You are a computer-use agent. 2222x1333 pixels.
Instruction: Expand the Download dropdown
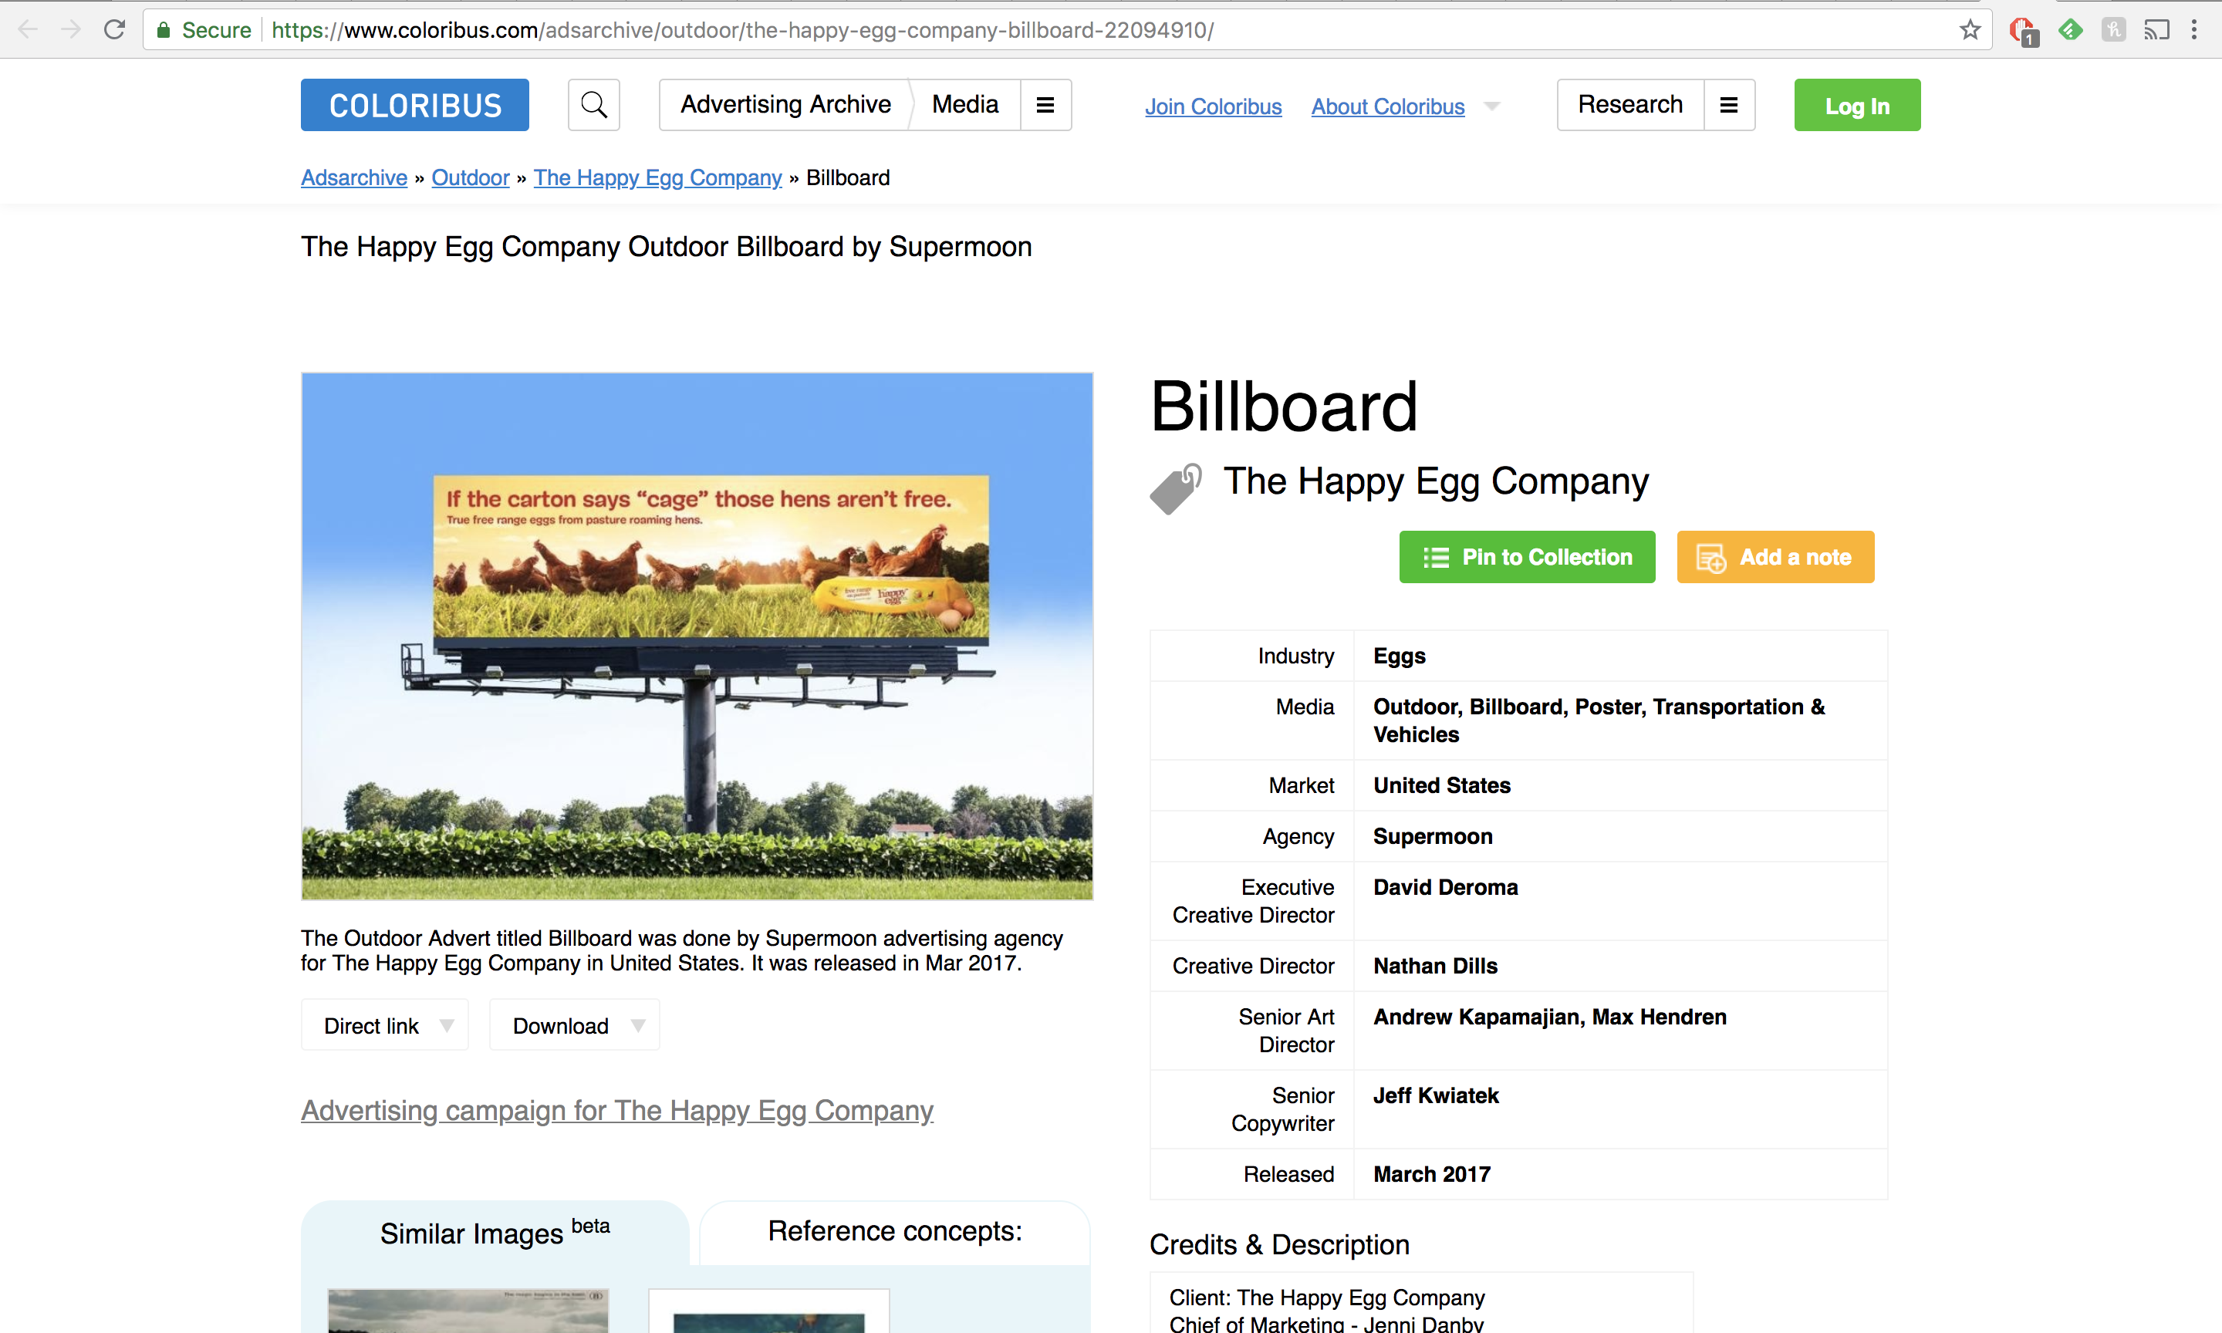575,1025
